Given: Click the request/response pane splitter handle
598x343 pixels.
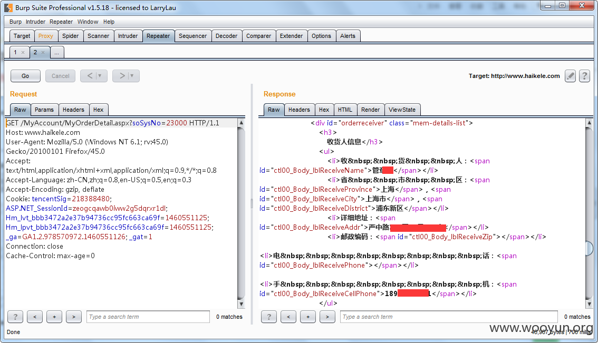Looking at the screenshot, I should (252, 204).
